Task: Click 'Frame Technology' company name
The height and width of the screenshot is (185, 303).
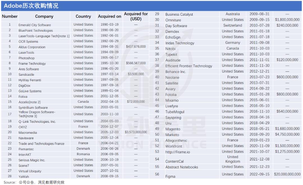Action: click(32, 64)
